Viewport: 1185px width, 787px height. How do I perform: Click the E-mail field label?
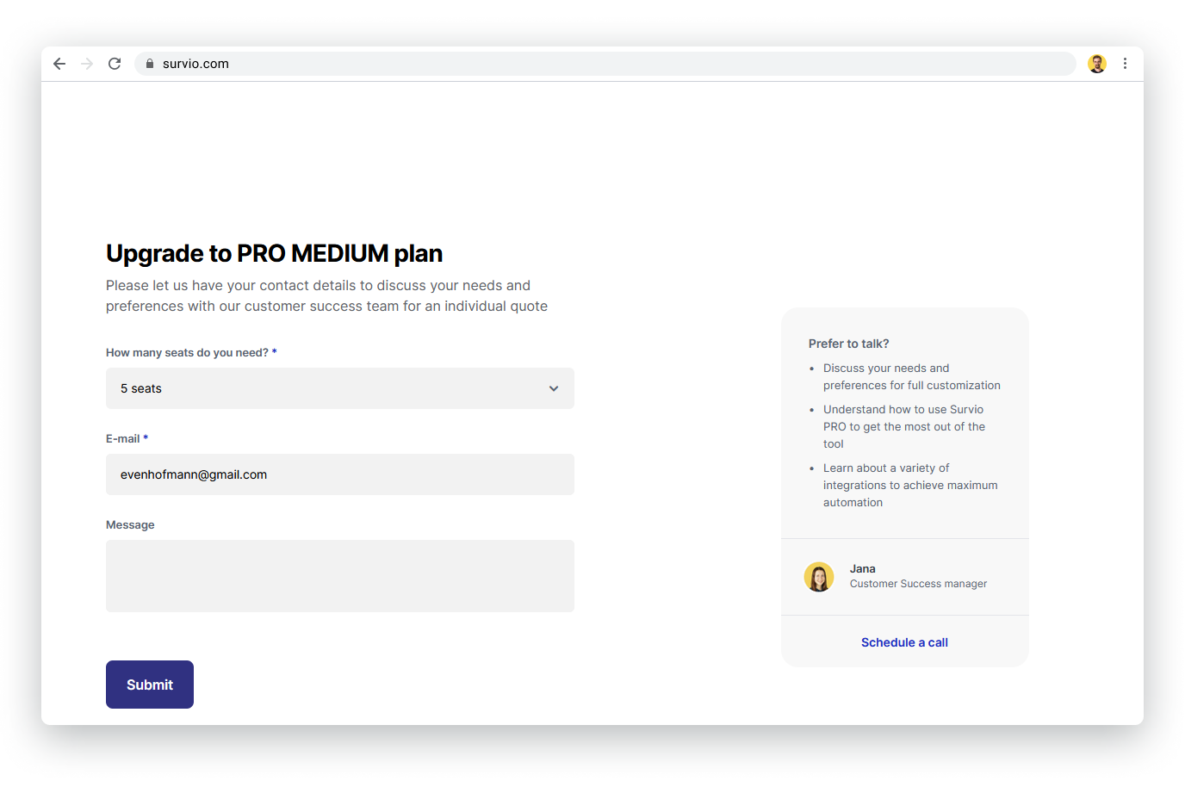click(x=127, y=438)
